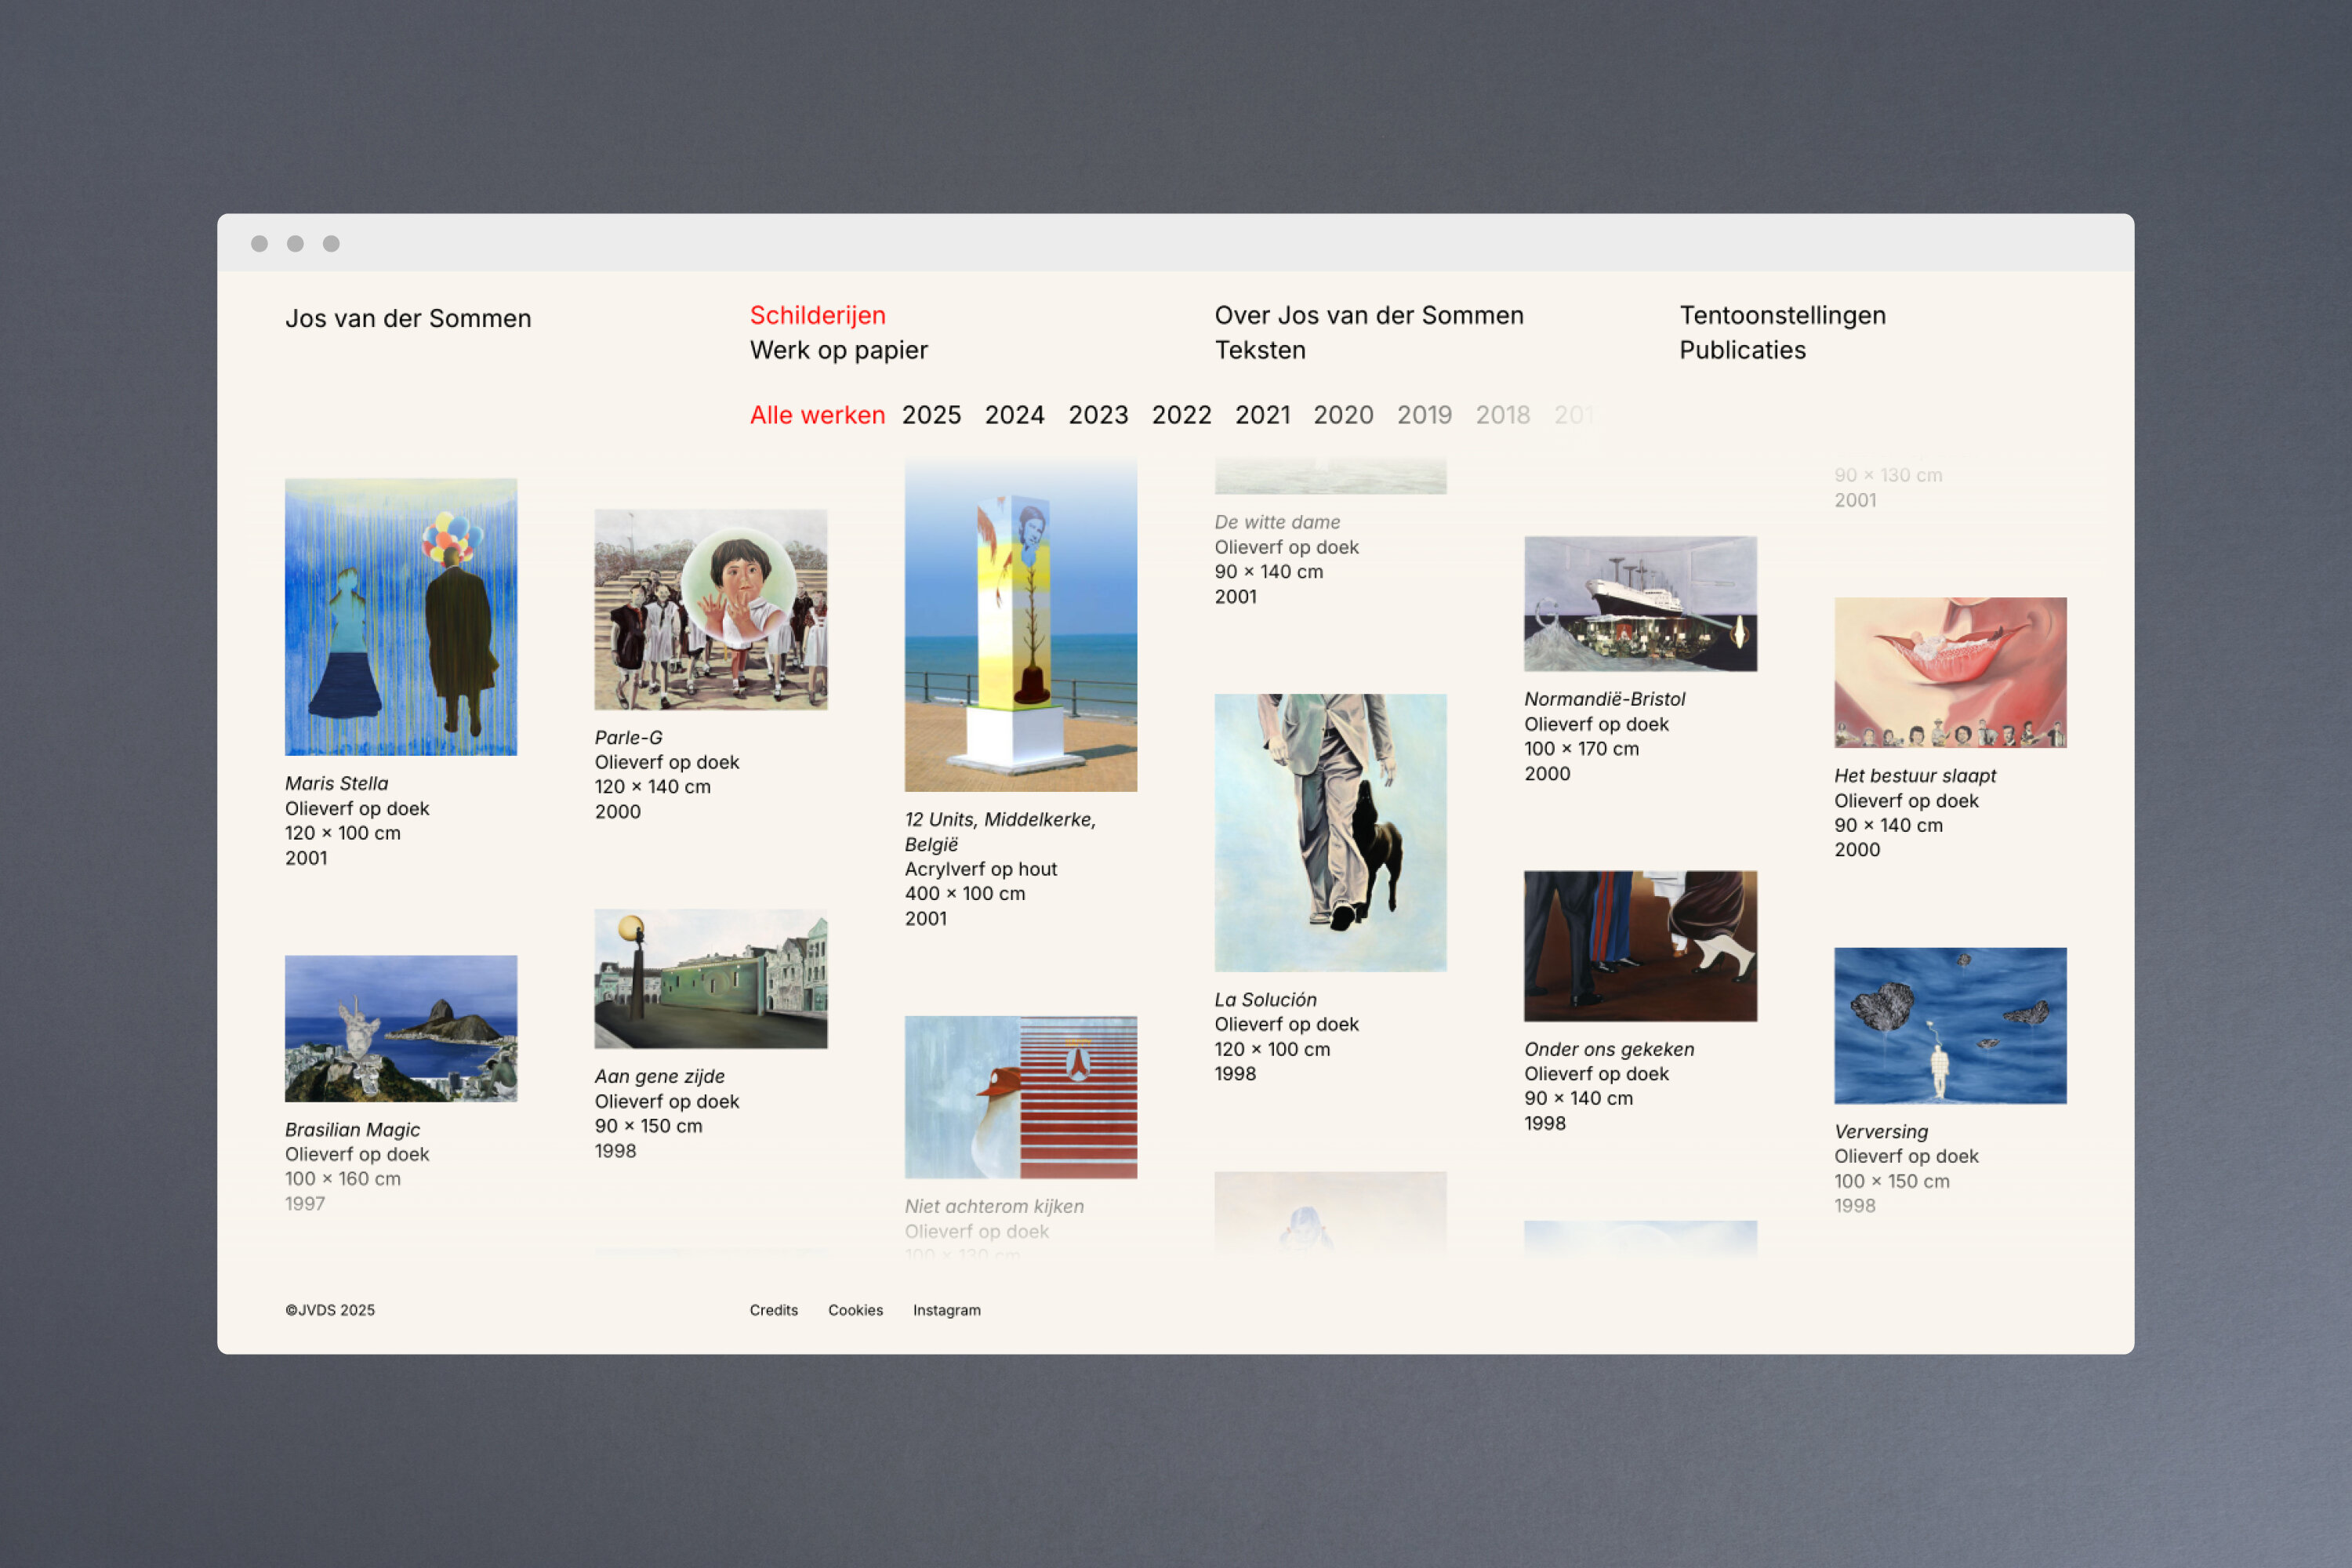2352x1568 pixels.
Task: Click the Parle-G title text
Action: pyautogui.click(x=628, y=737)
